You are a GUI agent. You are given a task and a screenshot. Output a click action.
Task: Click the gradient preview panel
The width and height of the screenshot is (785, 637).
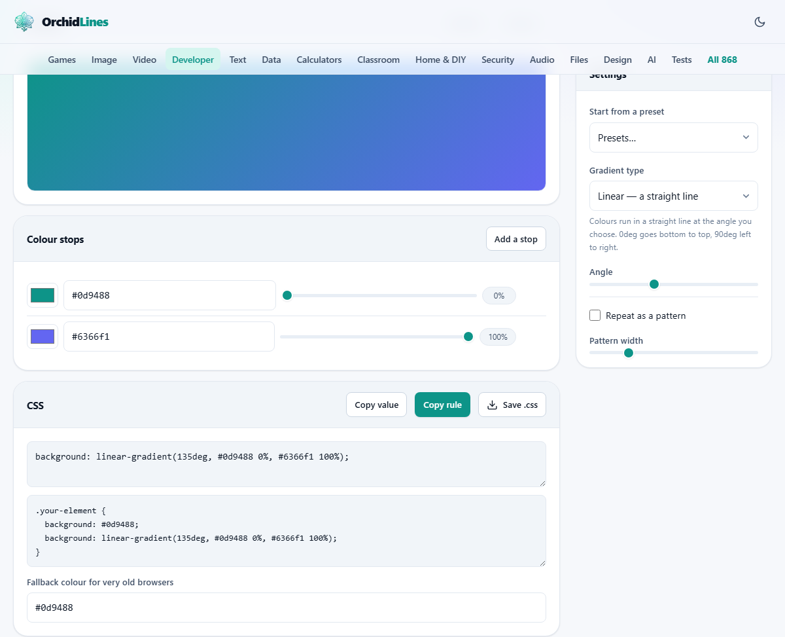point(287,132)
